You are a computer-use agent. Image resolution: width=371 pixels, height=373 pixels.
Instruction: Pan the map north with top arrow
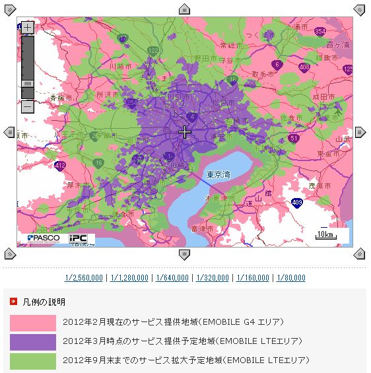coord(184,9)
